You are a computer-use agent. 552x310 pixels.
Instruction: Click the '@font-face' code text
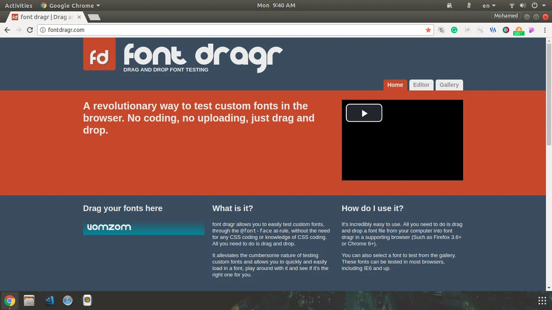tap(256, 231)
